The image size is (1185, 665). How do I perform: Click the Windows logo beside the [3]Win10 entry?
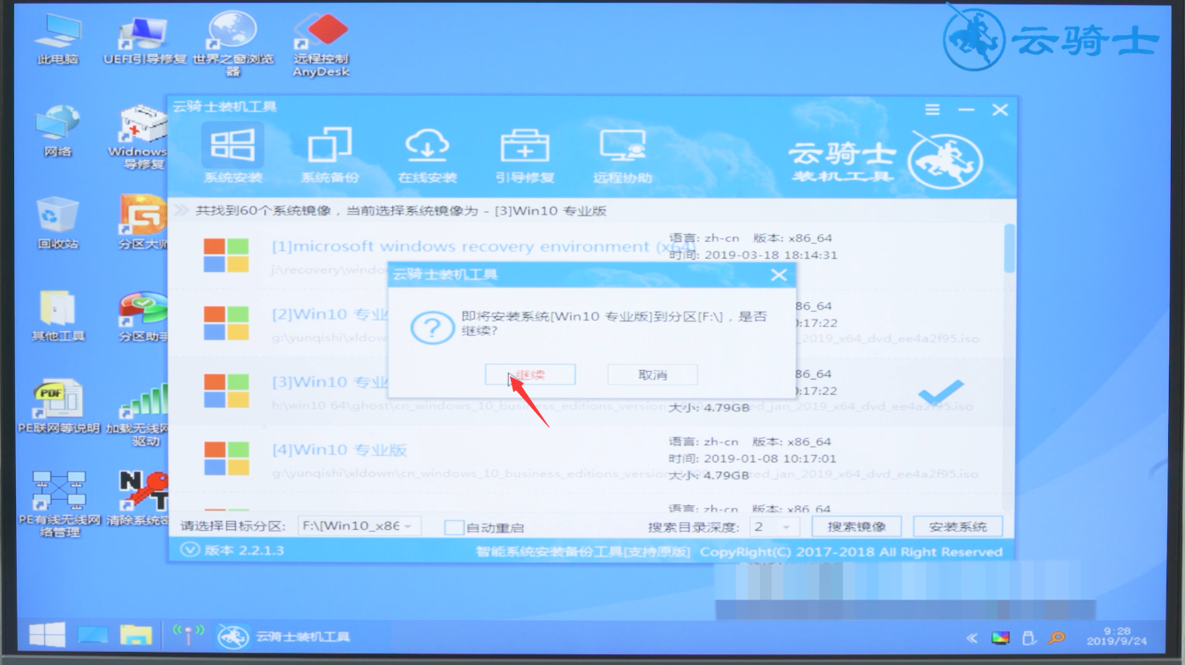[226, 391]
